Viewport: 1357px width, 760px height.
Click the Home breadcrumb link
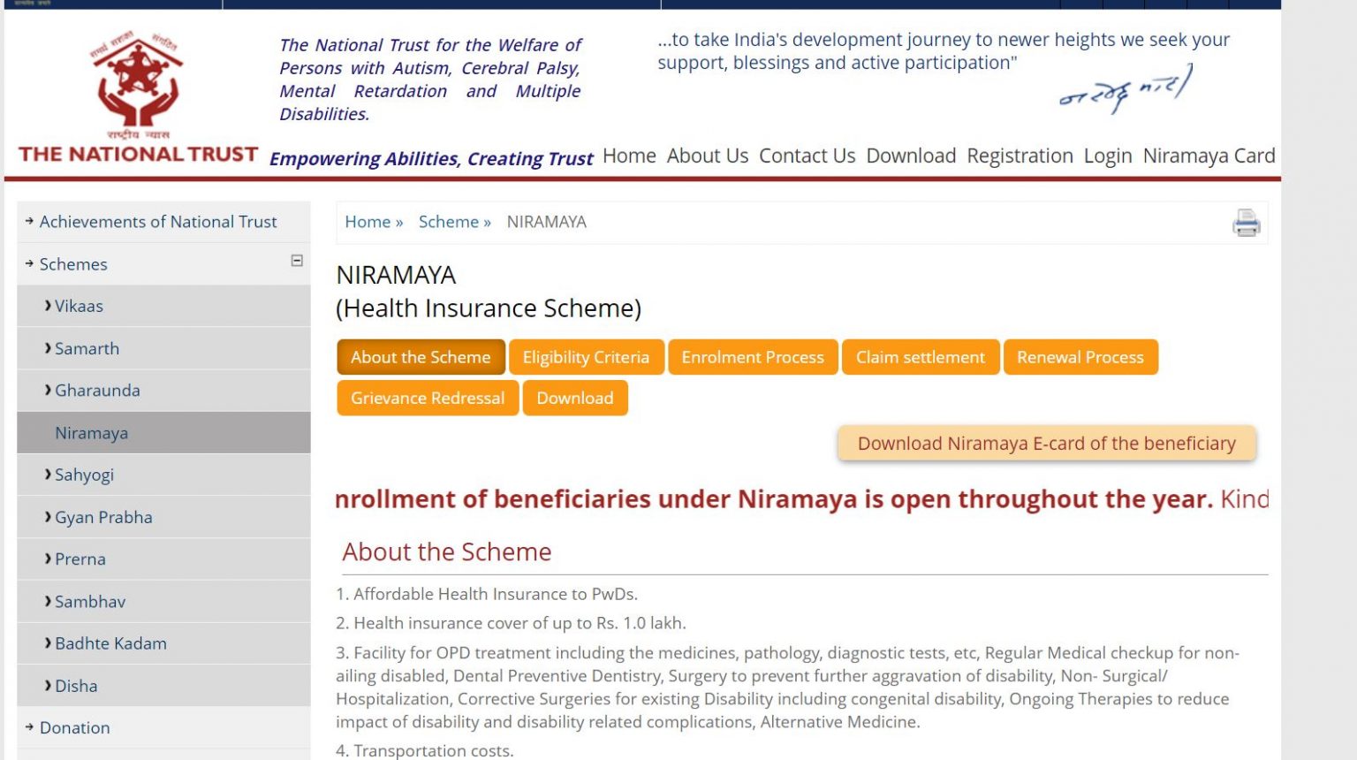click(367, 222)
